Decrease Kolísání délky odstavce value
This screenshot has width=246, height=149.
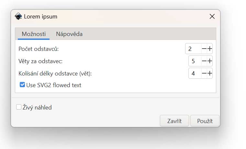pos(204,74)
